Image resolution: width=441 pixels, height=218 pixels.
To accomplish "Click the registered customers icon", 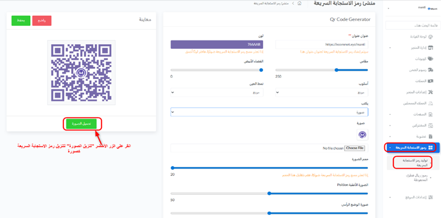I will [430, 103].
